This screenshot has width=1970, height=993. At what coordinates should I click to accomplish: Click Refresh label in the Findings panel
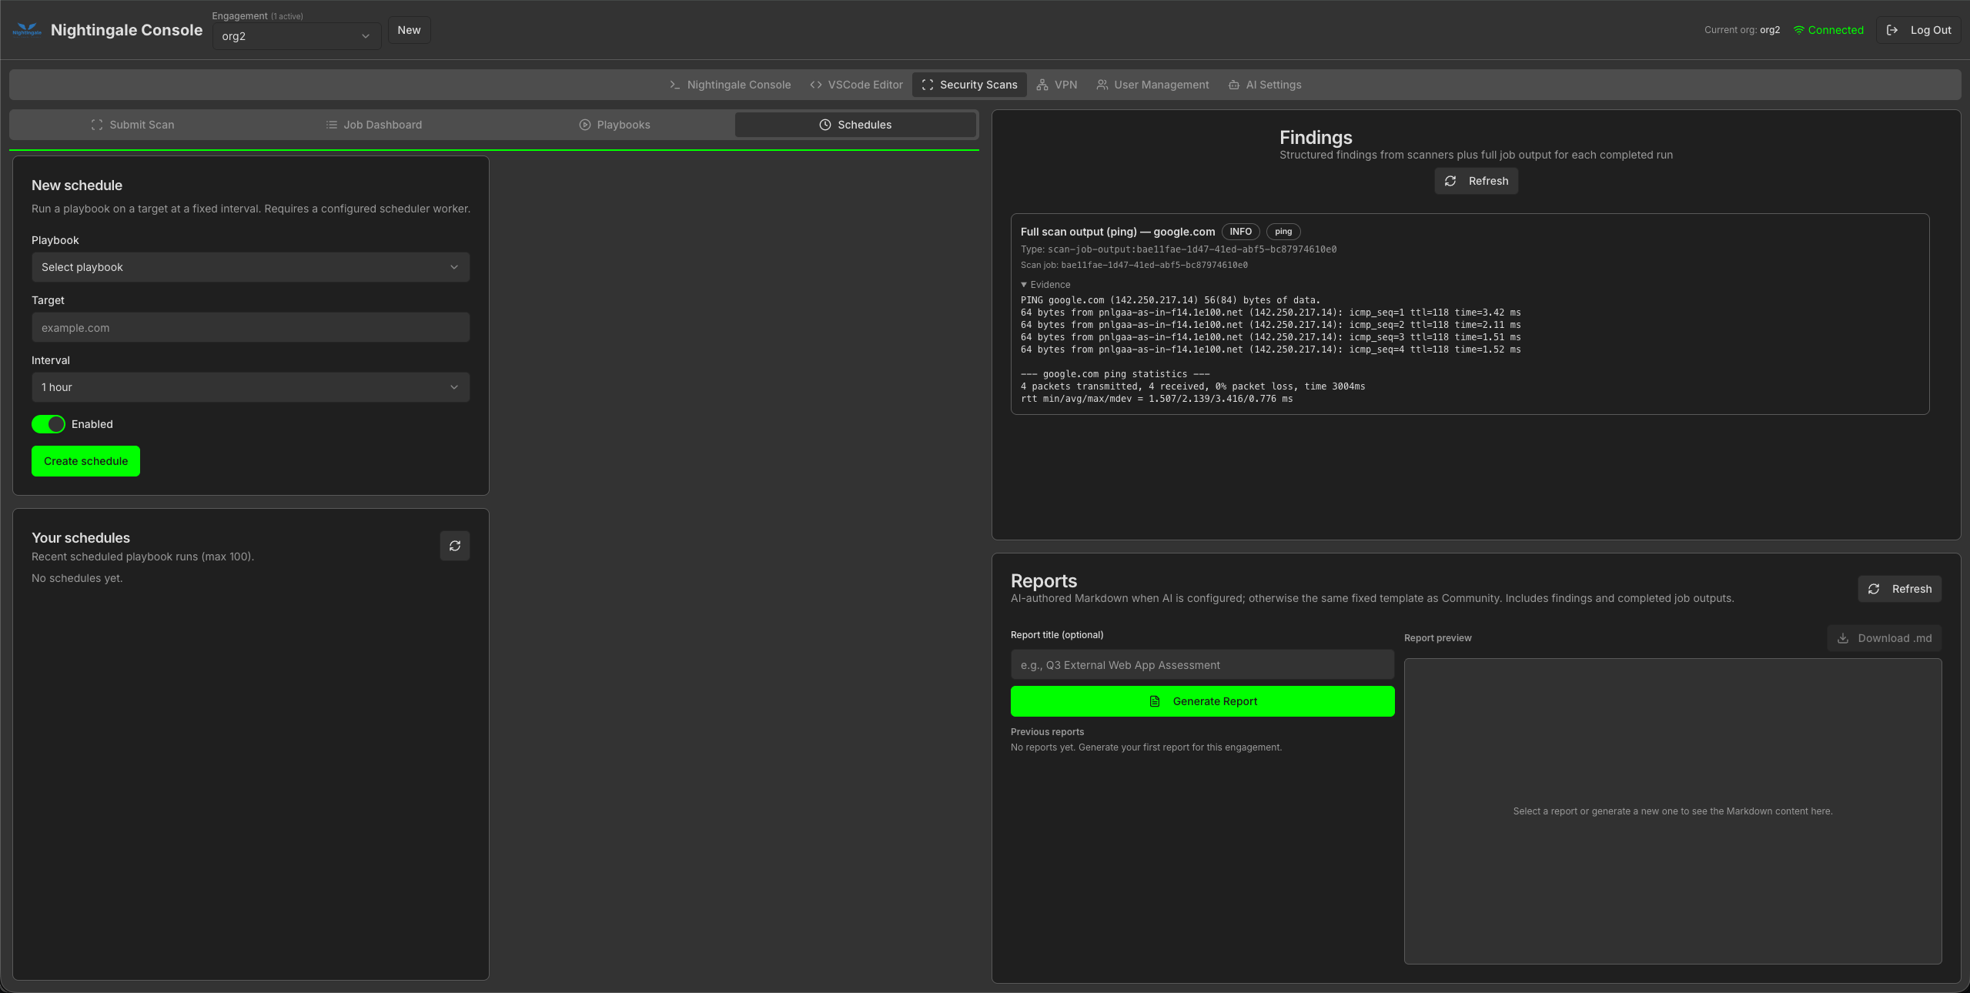tap(1488, 181)
